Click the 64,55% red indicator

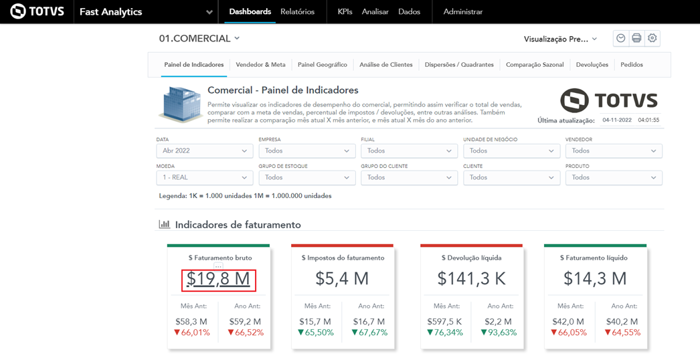click(622, 333)
